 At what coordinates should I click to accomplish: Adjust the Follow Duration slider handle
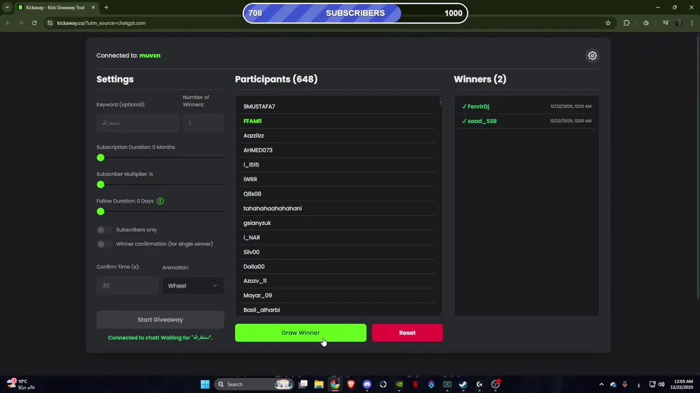(x=101, y=211)
